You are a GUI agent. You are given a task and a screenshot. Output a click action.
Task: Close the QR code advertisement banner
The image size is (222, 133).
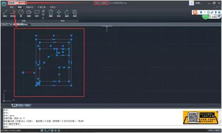pos(217,112)
